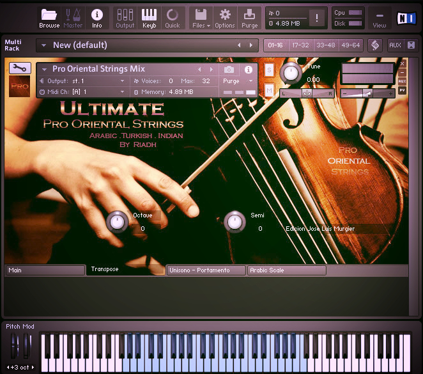The width and height of the screenshot is (423, 374).
Task: Shift keyboard octave up arrow
Action: pos(33,367)
